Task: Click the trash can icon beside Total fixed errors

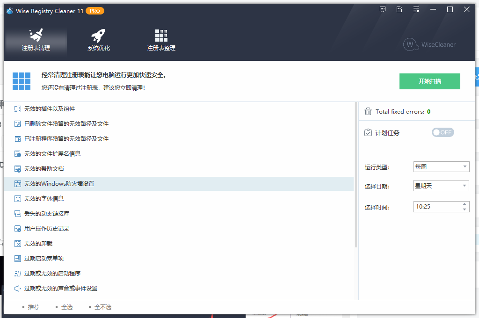Action: pyautogui.click(x=368, y=111)
